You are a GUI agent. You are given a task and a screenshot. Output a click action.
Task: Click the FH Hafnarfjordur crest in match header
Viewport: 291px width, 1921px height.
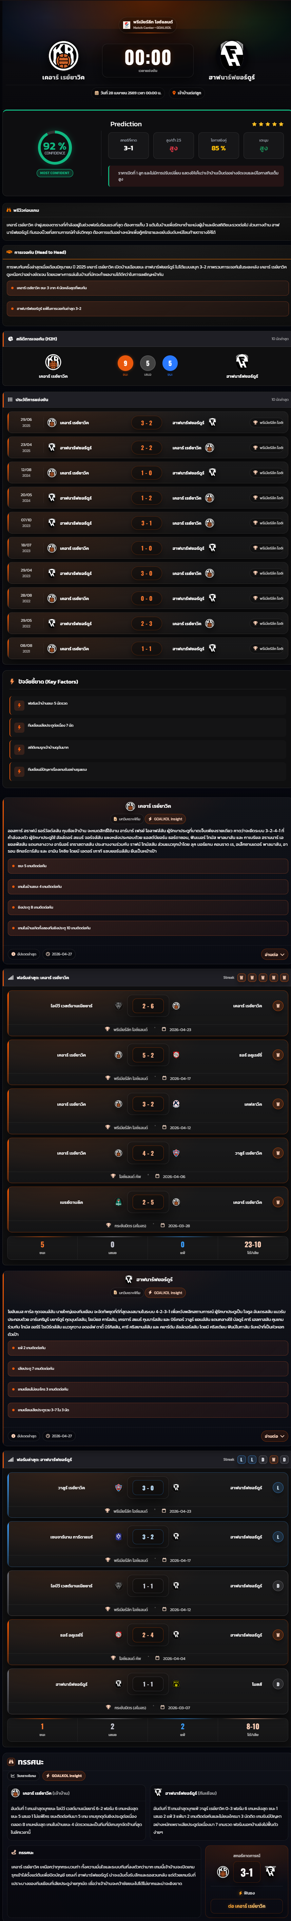click(x=231, y=55)
